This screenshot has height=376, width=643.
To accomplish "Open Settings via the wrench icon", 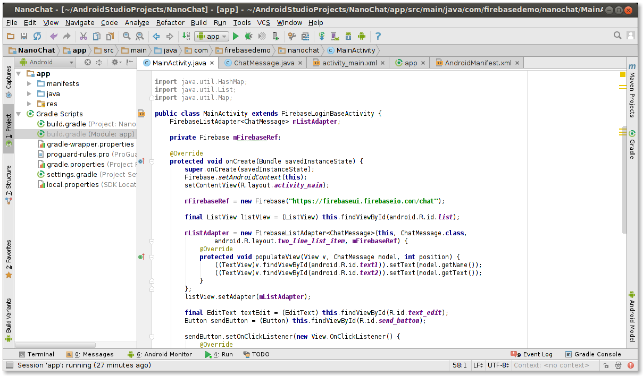I will pyautogui.click(x=292, y=36).
